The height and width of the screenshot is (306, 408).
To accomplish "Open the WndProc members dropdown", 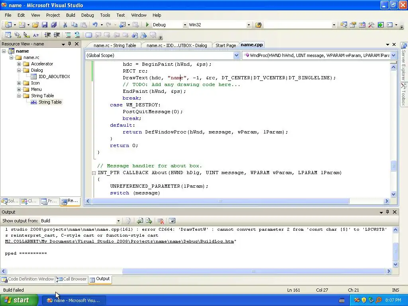I will pos(393,55).
